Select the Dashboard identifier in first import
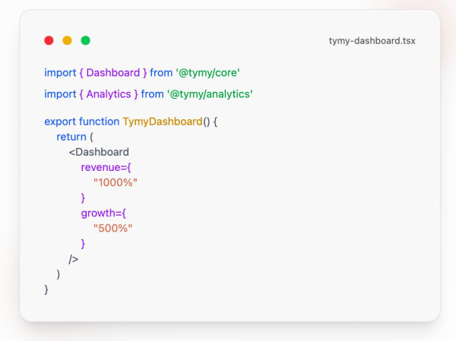Image resolution: width=456 pixels, height=341 pixels. tap(112, 73)
